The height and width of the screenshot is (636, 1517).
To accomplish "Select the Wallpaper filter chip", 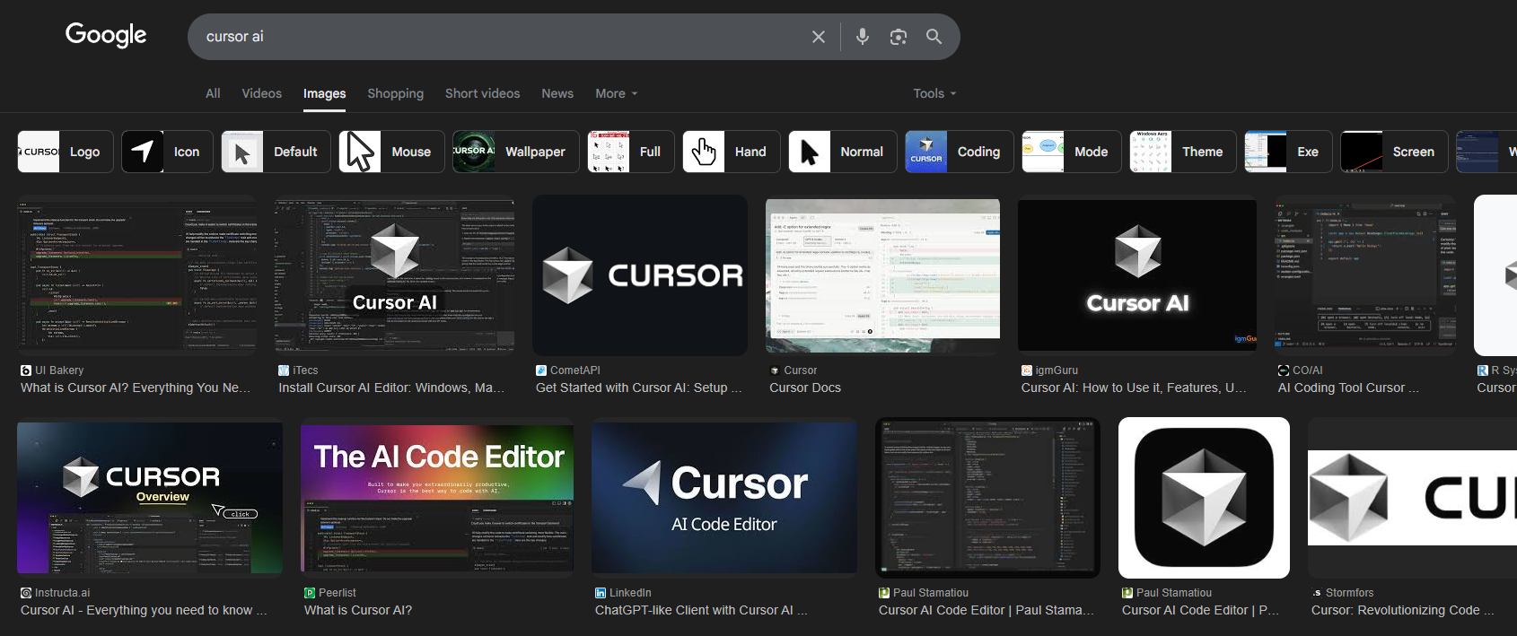I will (515, 152).
